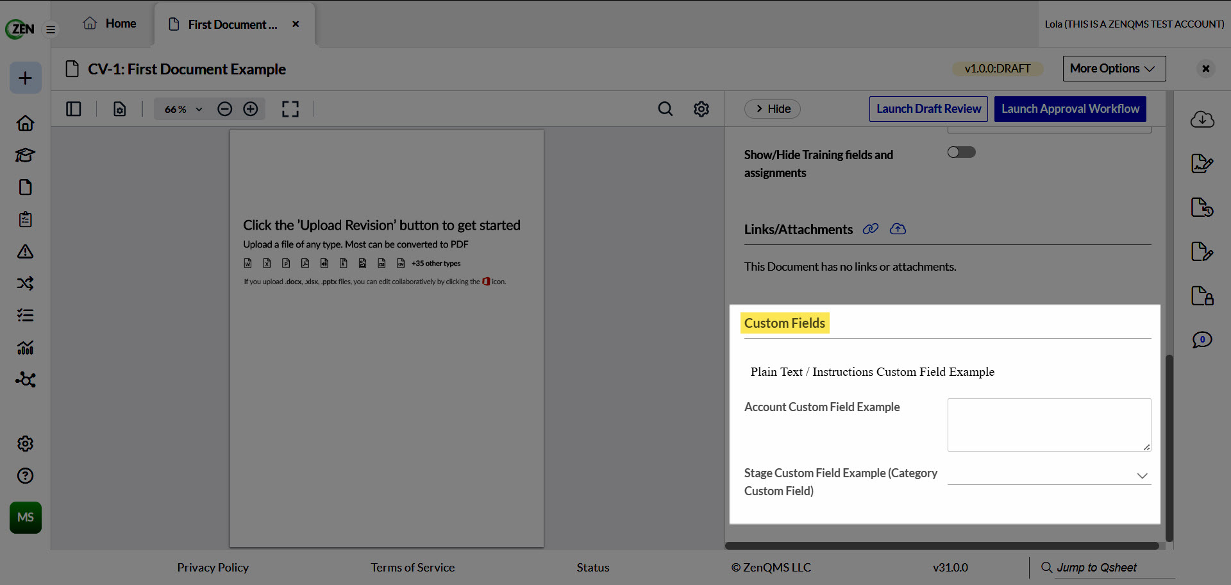
Task: Open the sidebar settings gear icon
Action: [x=26, y=443]
